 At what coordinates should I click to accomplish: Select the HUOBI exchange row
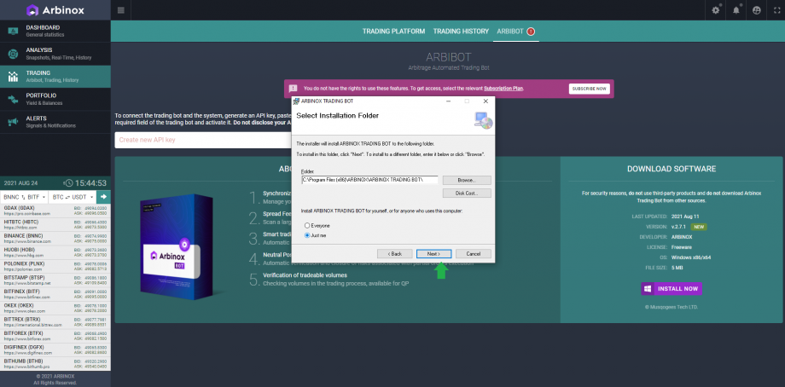click(55, 252)
